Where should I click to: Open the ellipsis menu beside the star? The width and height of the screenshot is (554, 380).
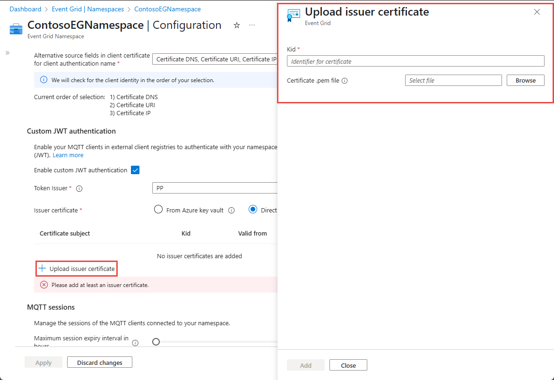(x=252, y=25)
